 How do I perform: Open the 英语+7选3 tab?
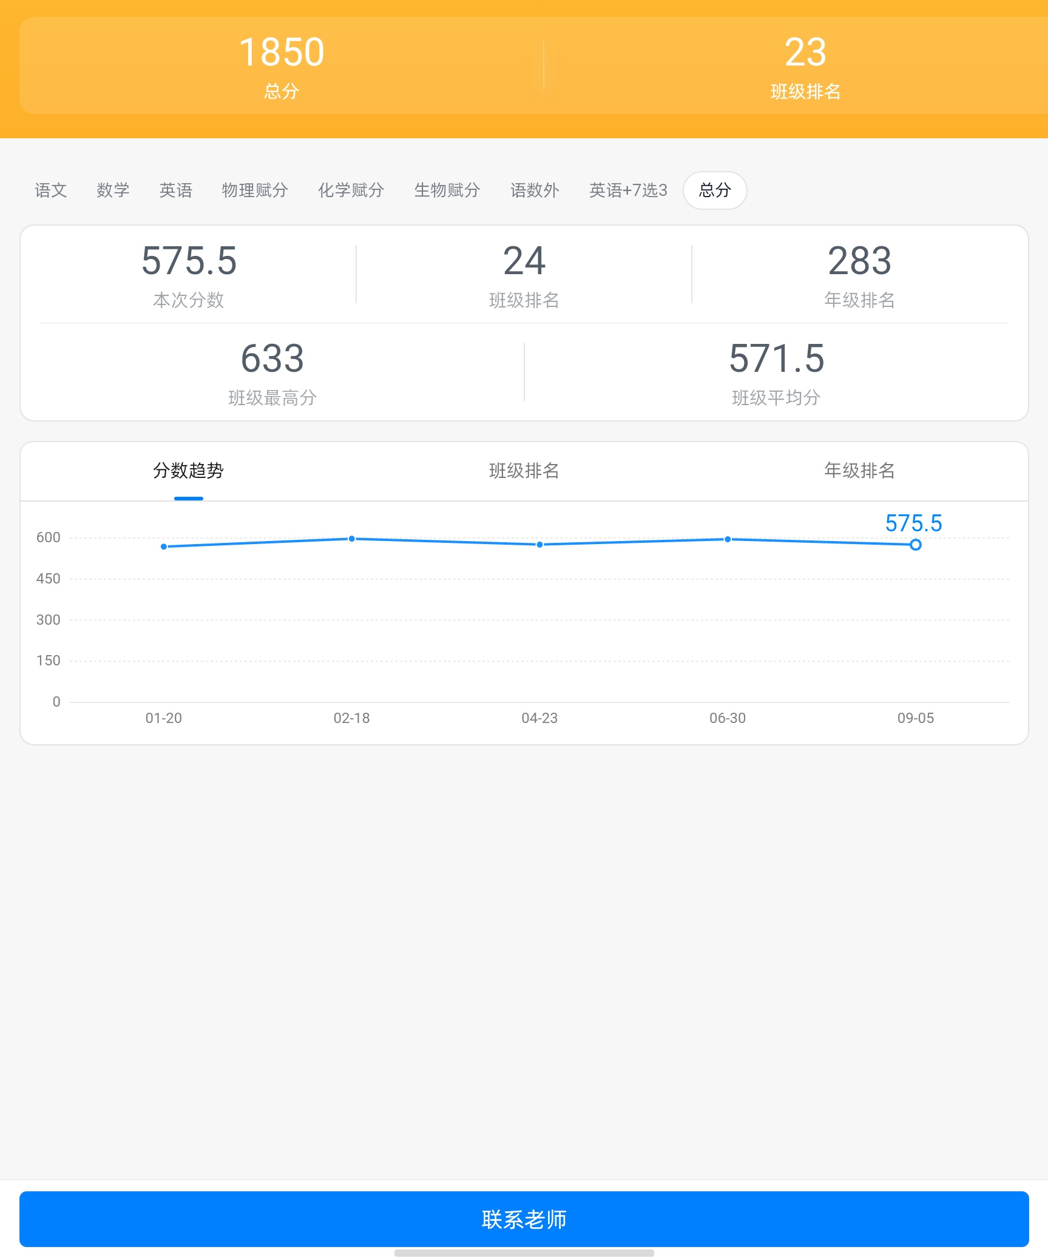628,190
